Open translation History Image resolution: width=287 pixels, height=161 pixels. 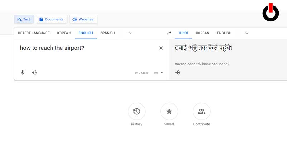[x=137, y=112]
